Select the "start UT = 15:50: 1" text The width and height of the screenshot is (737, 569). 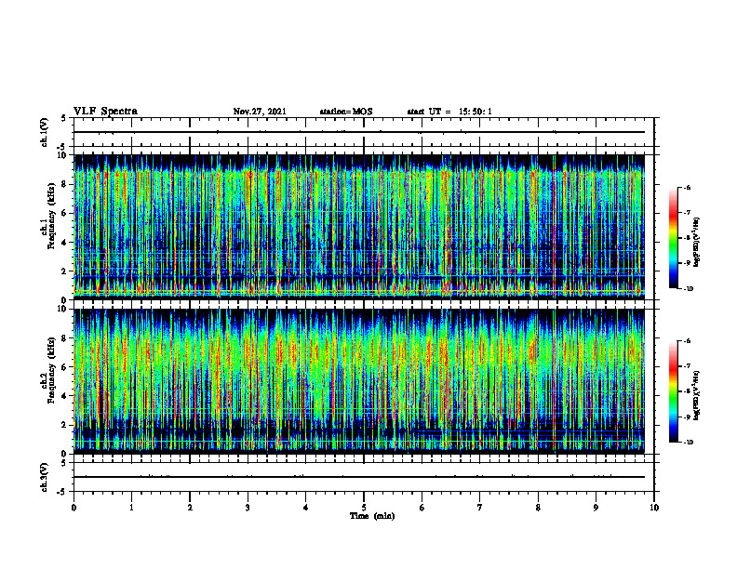click(449, 112)
